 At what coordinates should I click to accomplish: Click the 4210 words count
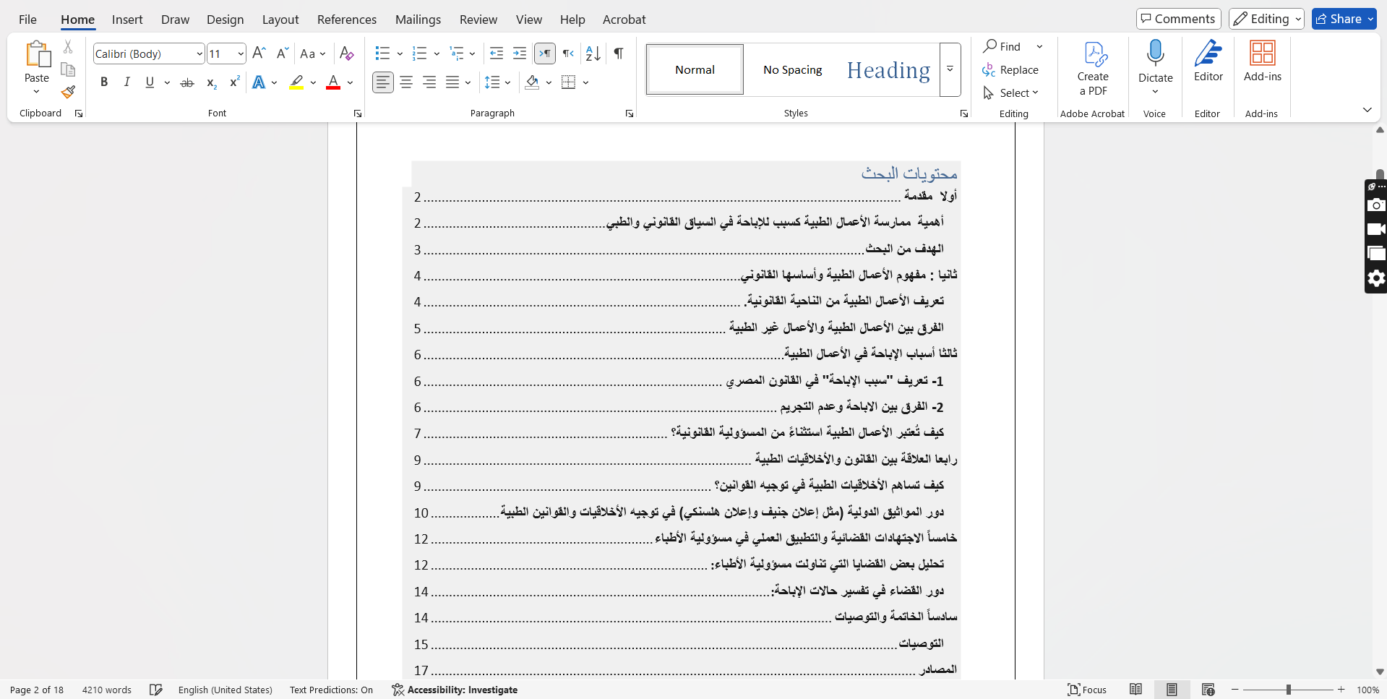coord(107,690)
